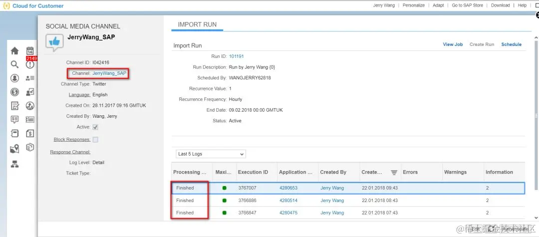Open application log 4280653

(x=288, y=188)
